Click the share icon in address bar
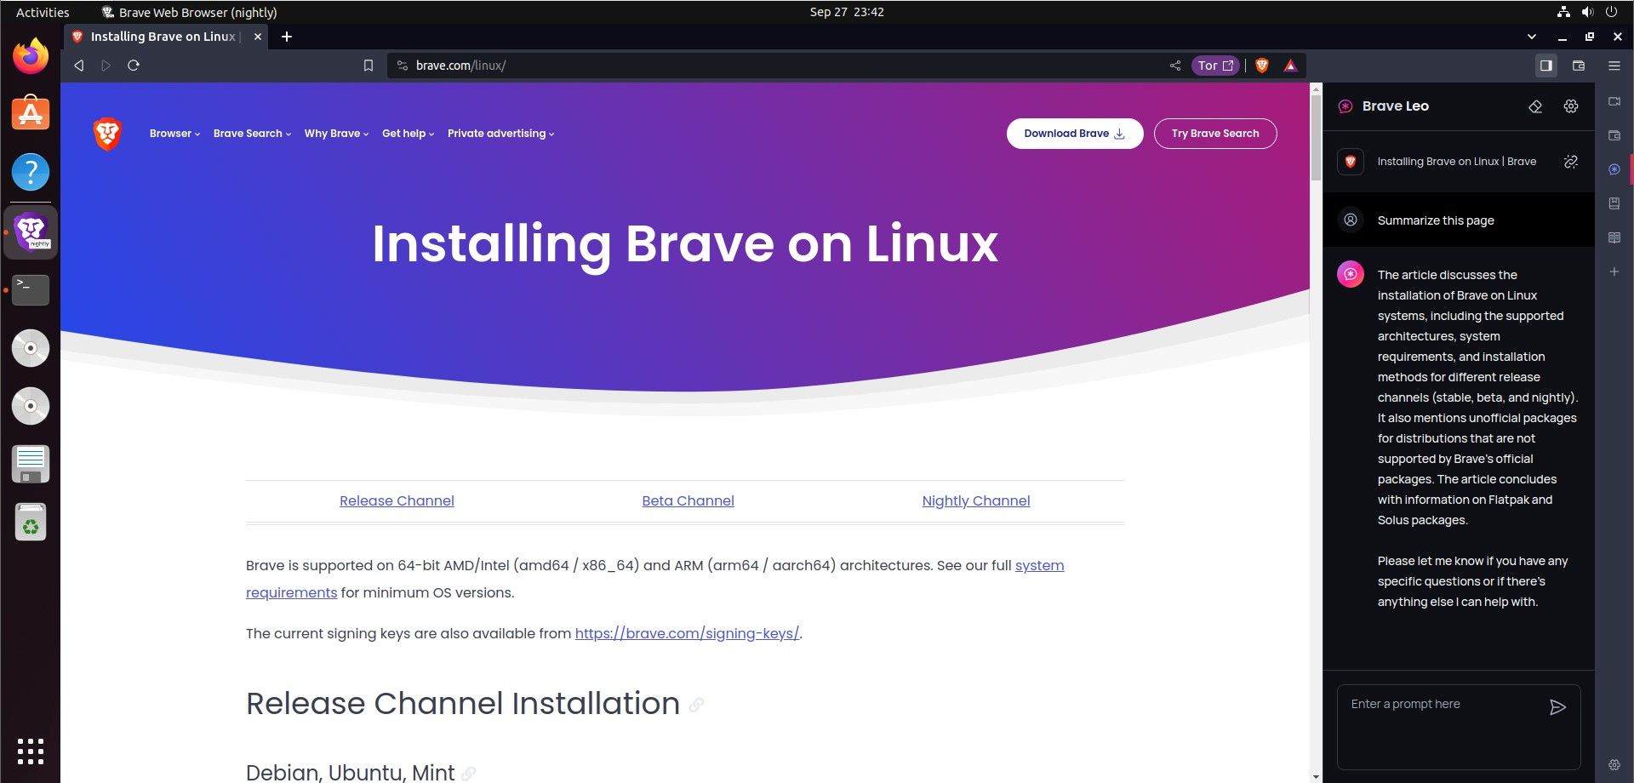 pos(1174,66)
